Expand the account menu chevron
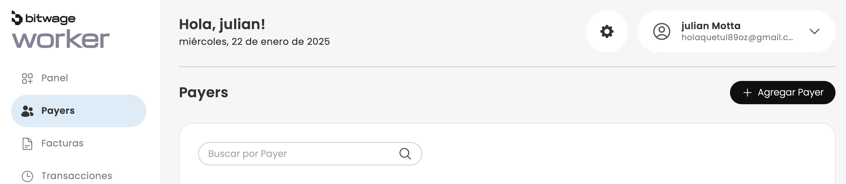This screenshot has height=184, width=846. coord(814,31)
